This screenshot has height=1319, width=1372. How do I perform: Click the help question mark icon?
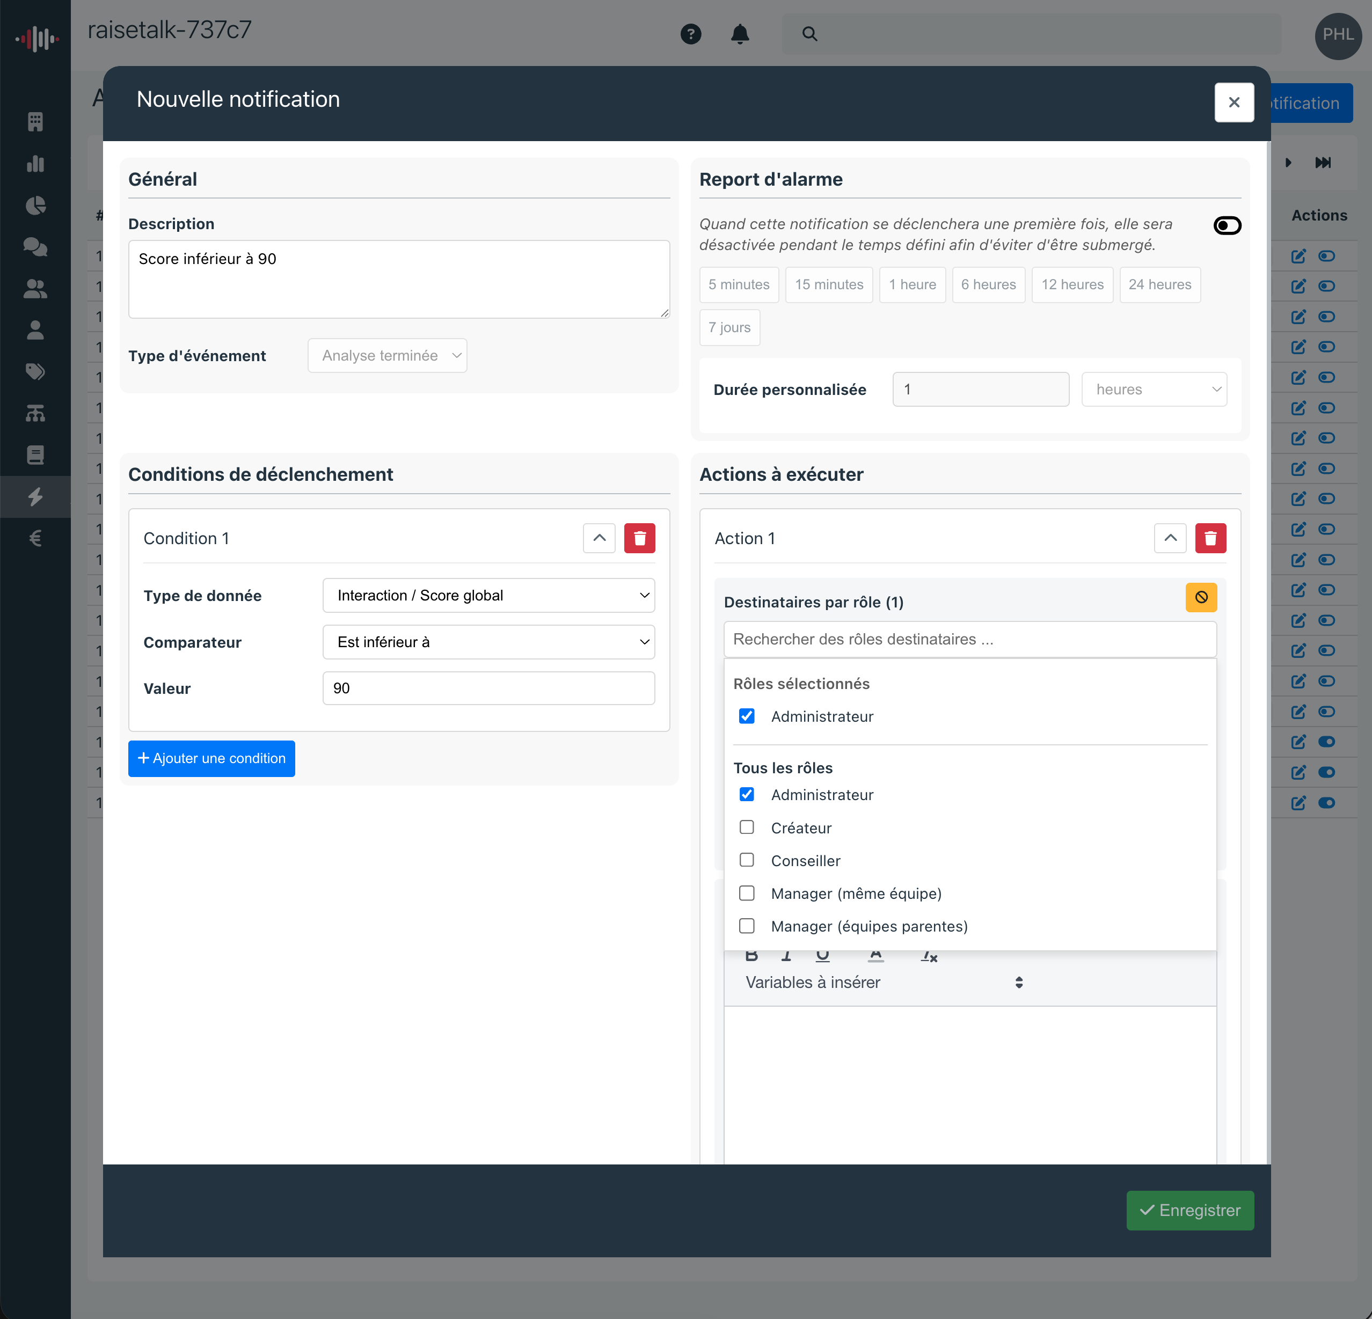pos(691,34)
